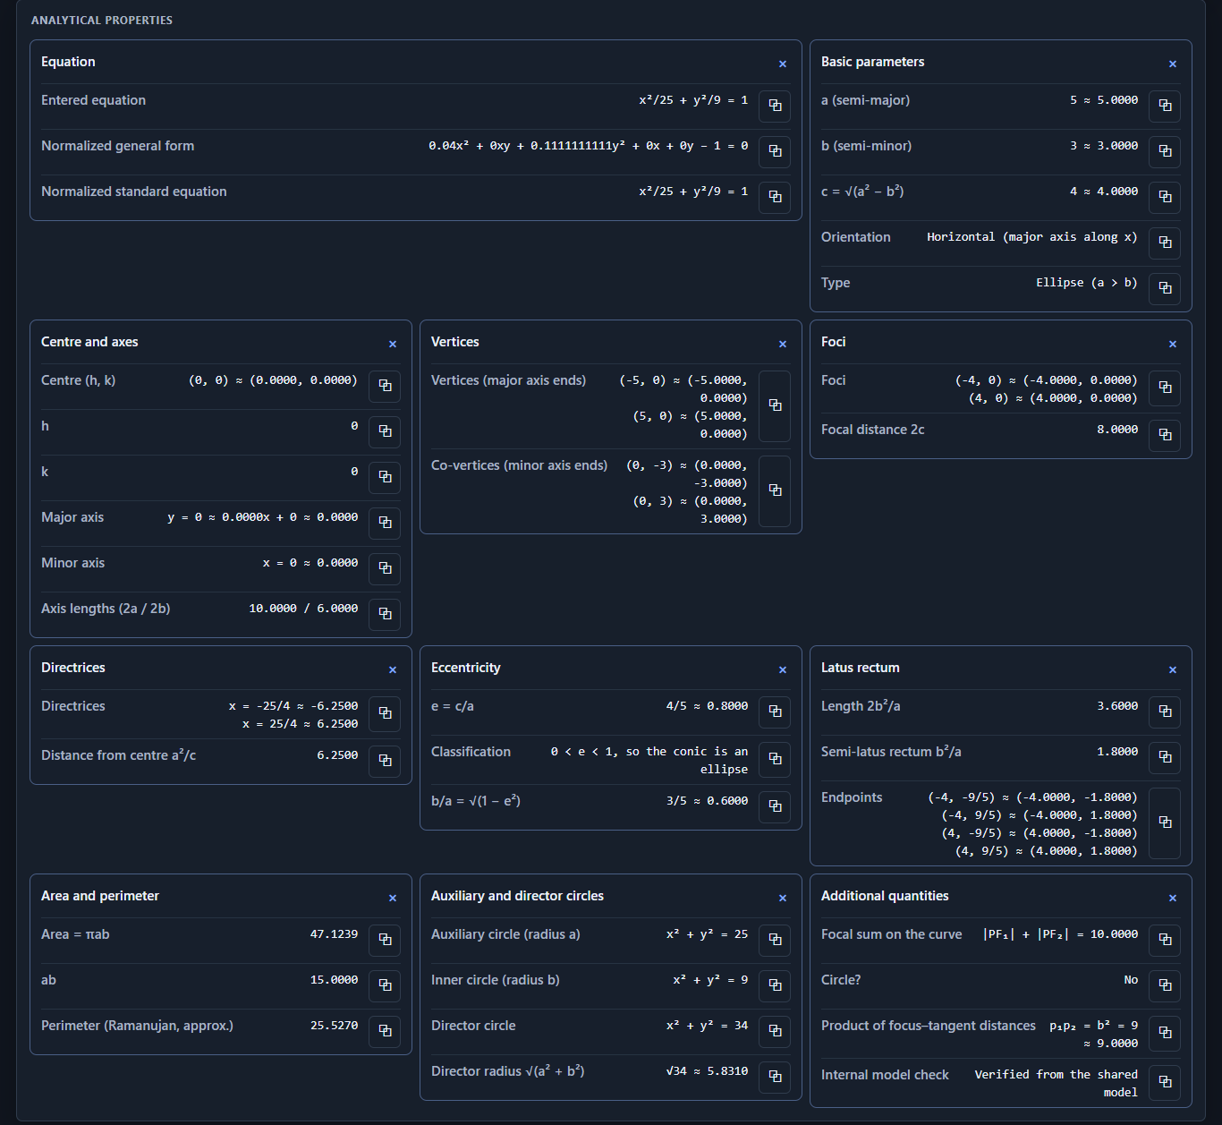Image resolution: width=1222 pixels, height=1125 pixels.
Task: Select the 'ANALYTICAL PROPERTIES' heading text
Action: click(x=102, y=20)
